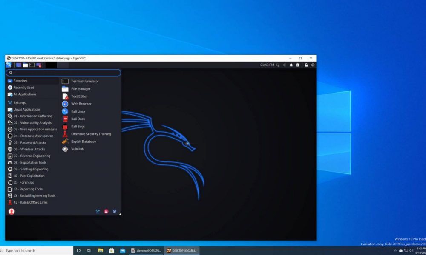Click the display icon next to the clock
The image size is (426, 255).
278,65
